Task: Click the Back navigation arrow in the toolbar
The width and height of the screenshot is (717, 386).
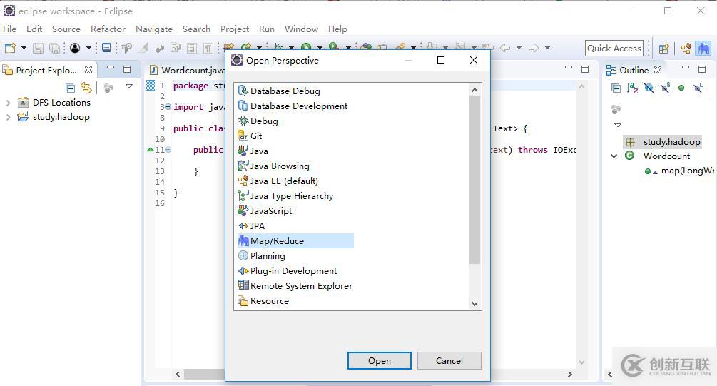Action: 505,48
